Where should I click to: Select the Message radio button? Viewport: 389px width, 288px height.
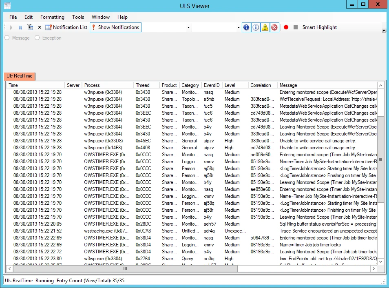[17, 38]
